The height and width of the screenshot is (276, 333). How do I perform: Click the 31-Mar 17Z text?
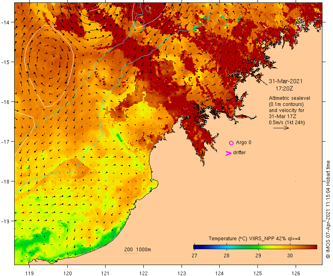tap(283, 116)
